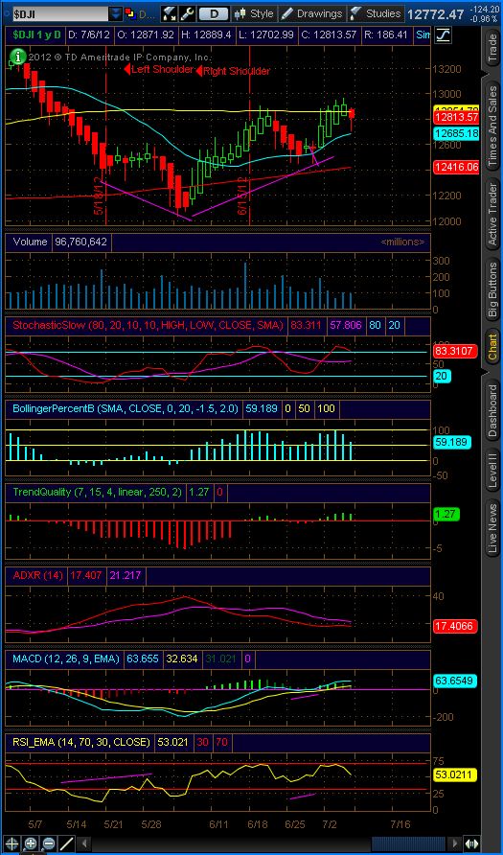The image size is (503, 855).
Task: Click the chart sharing tools icon
Action: click(170, 13)
